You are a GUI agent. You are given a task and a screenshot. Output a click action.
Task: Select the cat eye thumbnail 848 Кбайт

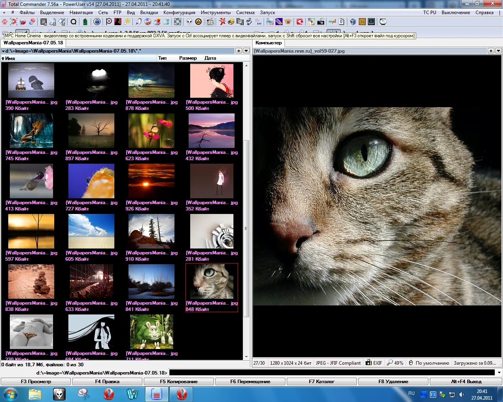(212, 287)
